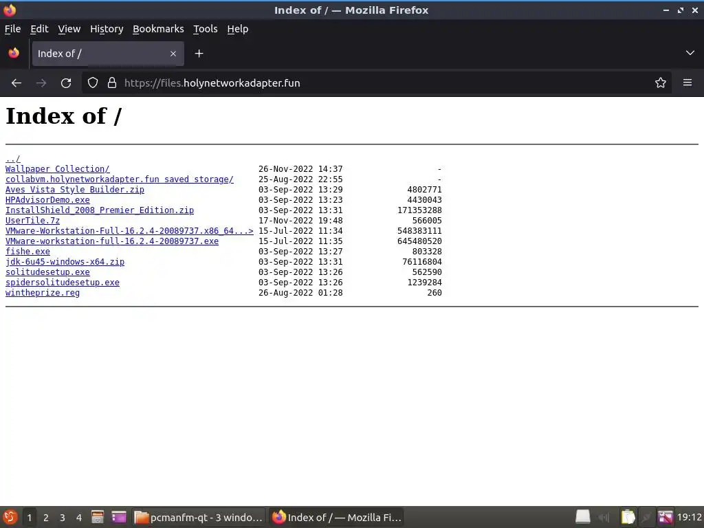Select the 'Index of /' tab

[108, 54]
